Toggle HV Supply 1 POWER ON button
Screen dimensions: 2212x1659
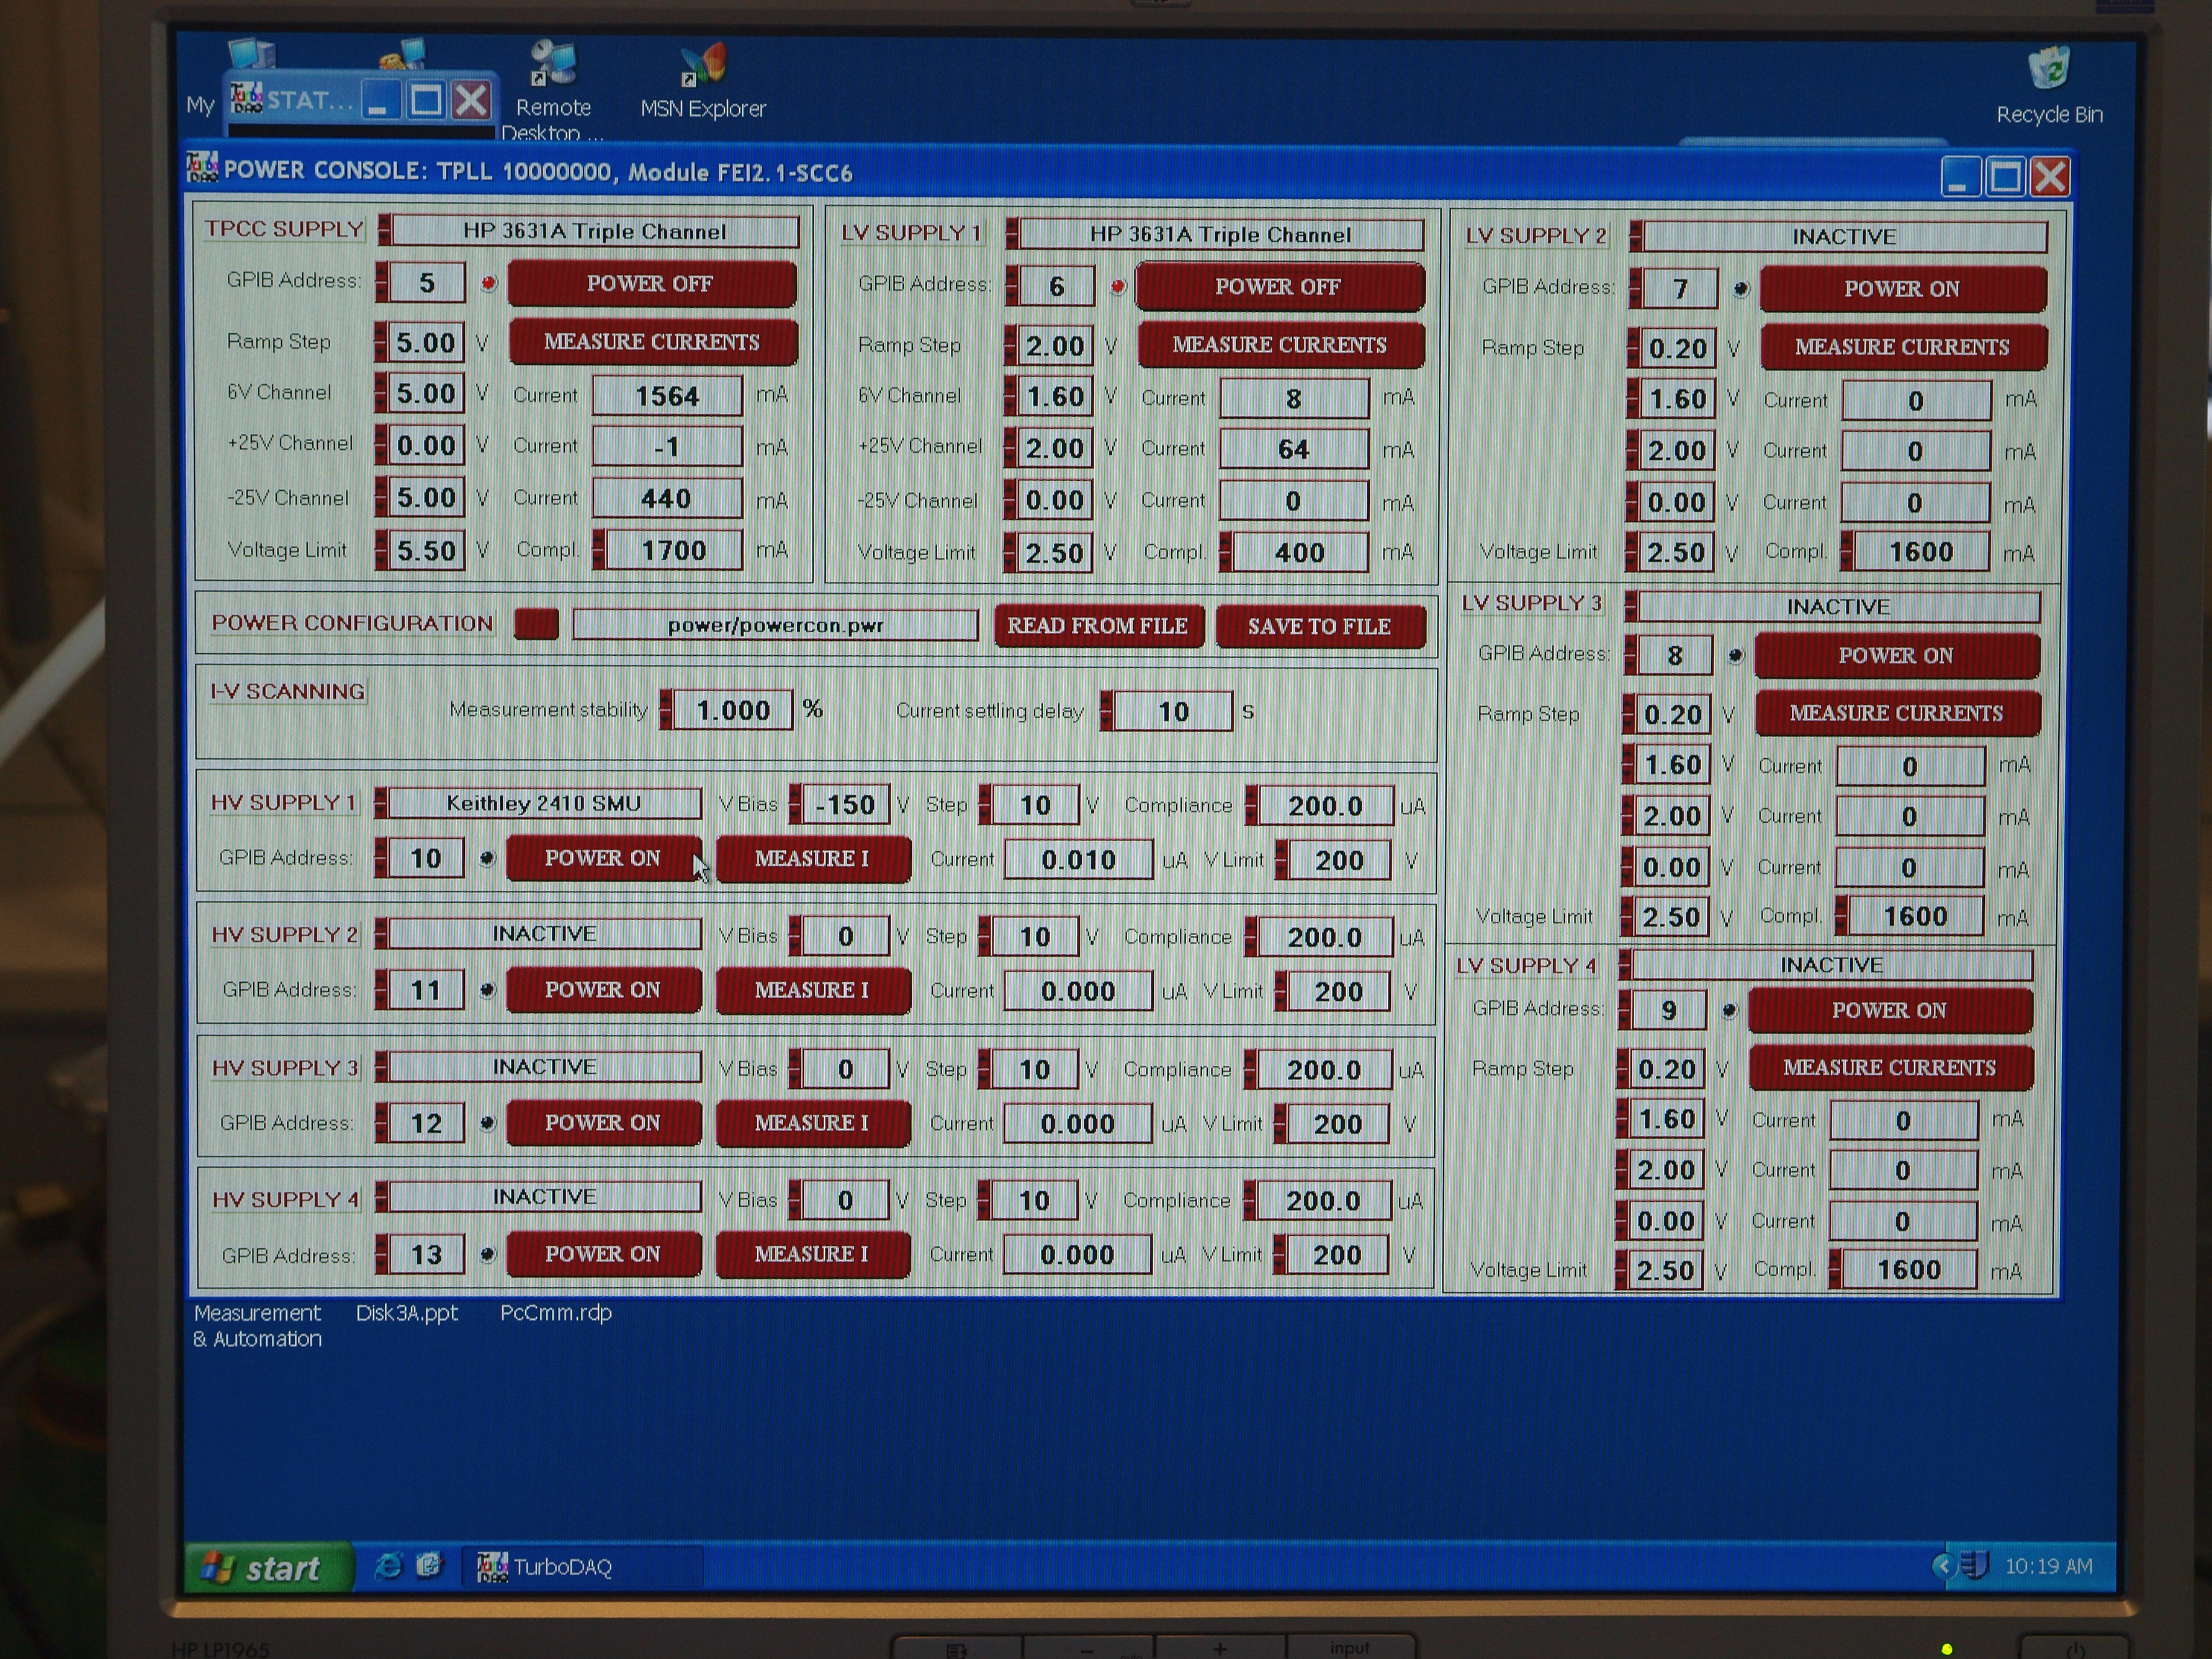click(602, 859)
